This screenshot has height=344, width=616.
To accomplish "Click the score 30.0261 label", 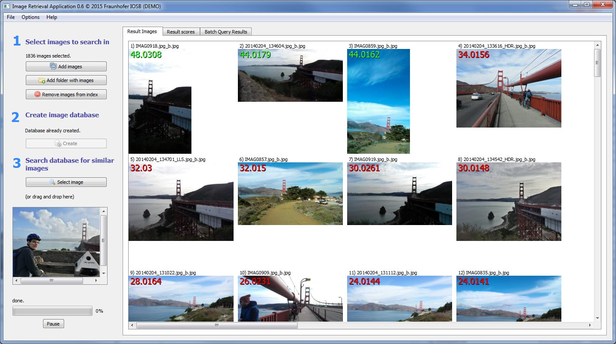I will (364, 168).
